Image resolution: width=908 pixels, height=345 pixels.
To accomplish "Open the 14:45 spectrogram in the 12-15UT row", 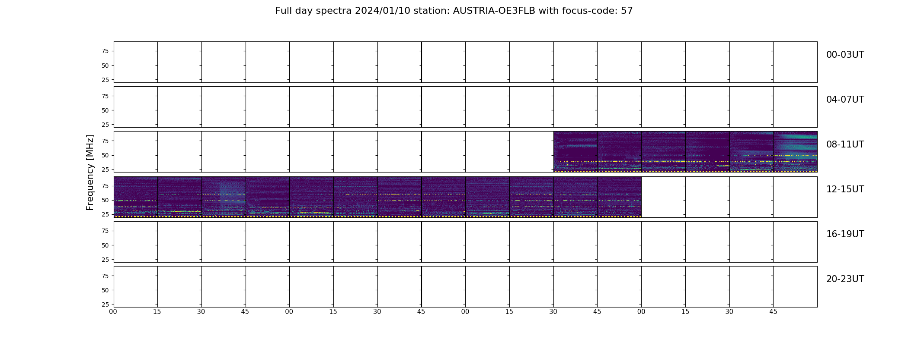I will pyautogui.click(x=620, y=197).
